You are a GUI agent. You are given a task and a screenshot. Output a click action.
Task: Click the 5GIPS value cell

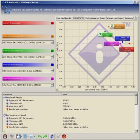(x=65, y=103)
